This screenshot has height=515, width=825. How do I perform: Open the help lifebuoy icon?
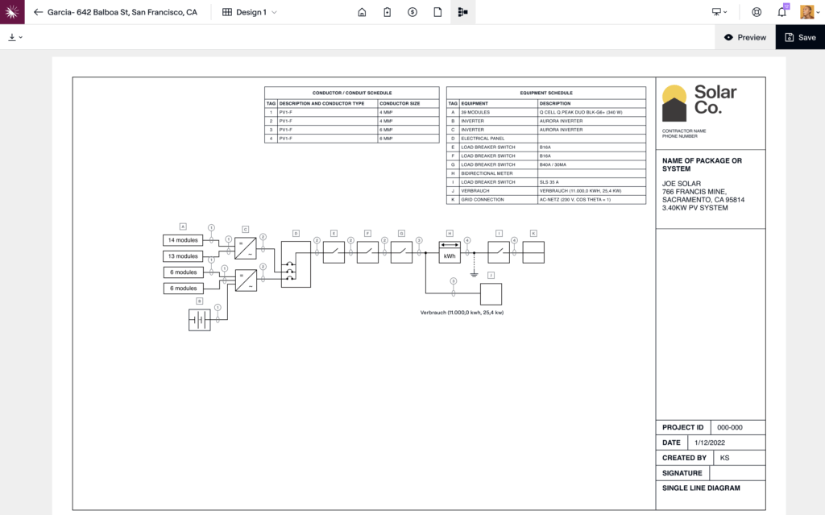pyautogui.click(x=757, y=12)
